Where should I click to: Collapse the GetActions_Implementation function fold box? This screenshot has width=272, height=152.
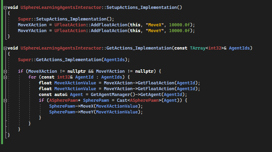[x=5, y=48]
